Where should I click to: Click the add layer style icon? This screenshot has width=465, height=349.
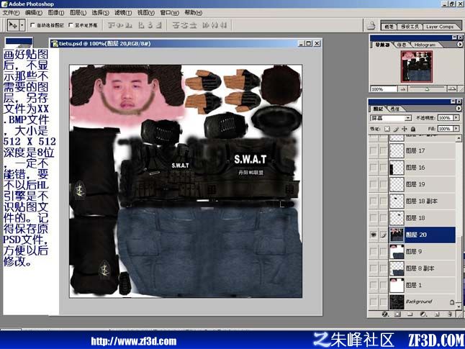click(x=385, y=314)
